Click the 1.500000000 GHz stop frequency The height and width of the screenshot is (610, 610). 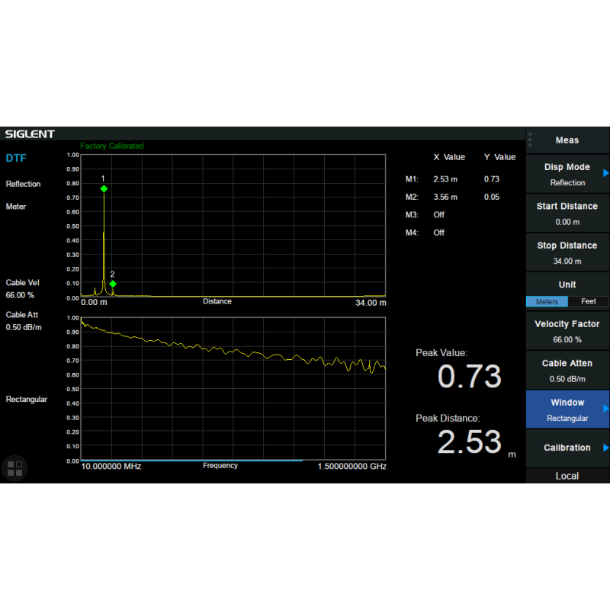tap(352, 466)
